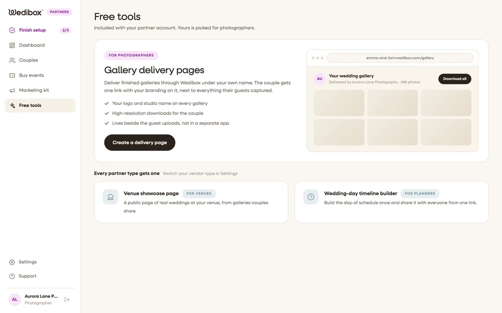Click the Aurora Lane P... account name

[x=41, y=296]
